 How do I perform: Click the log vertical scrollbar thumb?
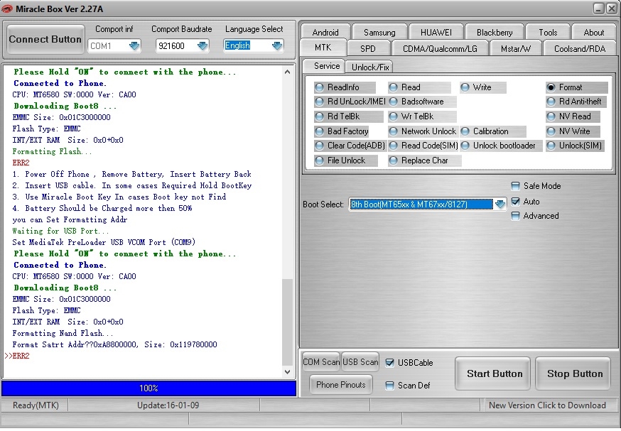(x=288, y=322)
